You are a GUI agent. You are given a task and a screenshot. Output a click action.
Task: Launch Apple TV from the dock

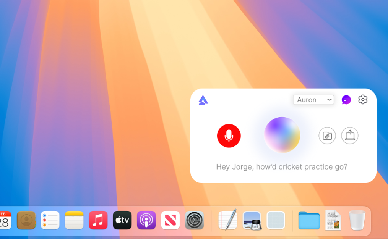click(122, 220)
